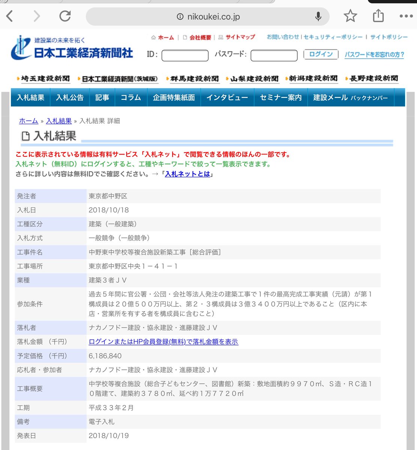The height and width of the screenshot is (450, 417).
Task: Open the 山梨建設新聞 newspaper link
Action: (x=252, y=79)
